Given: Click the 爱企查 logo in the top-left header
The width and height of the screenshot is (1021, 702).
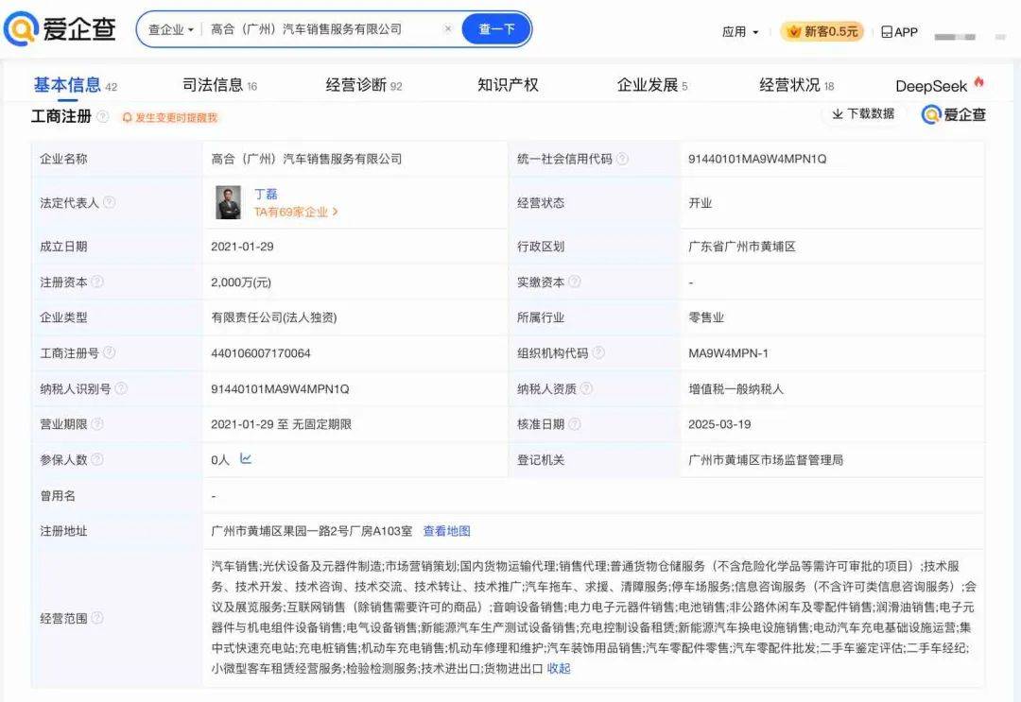Looking at the screenshot, I should [60, 28].
